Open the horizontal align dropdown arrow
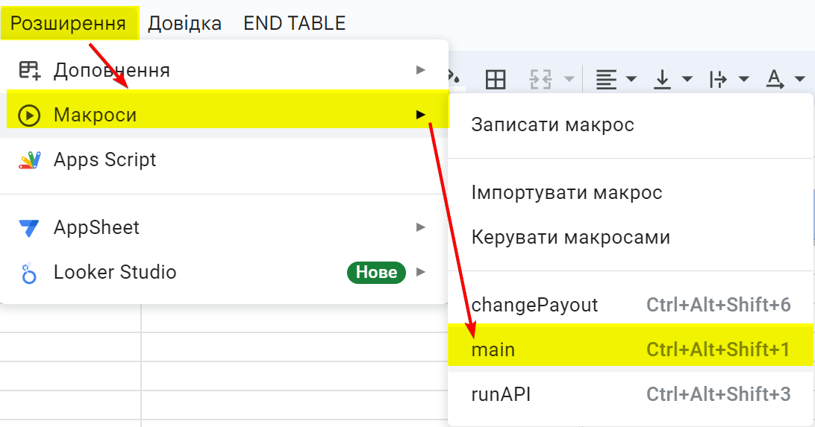The width and height of the screenshot is (815, 427). click(631, 80)
